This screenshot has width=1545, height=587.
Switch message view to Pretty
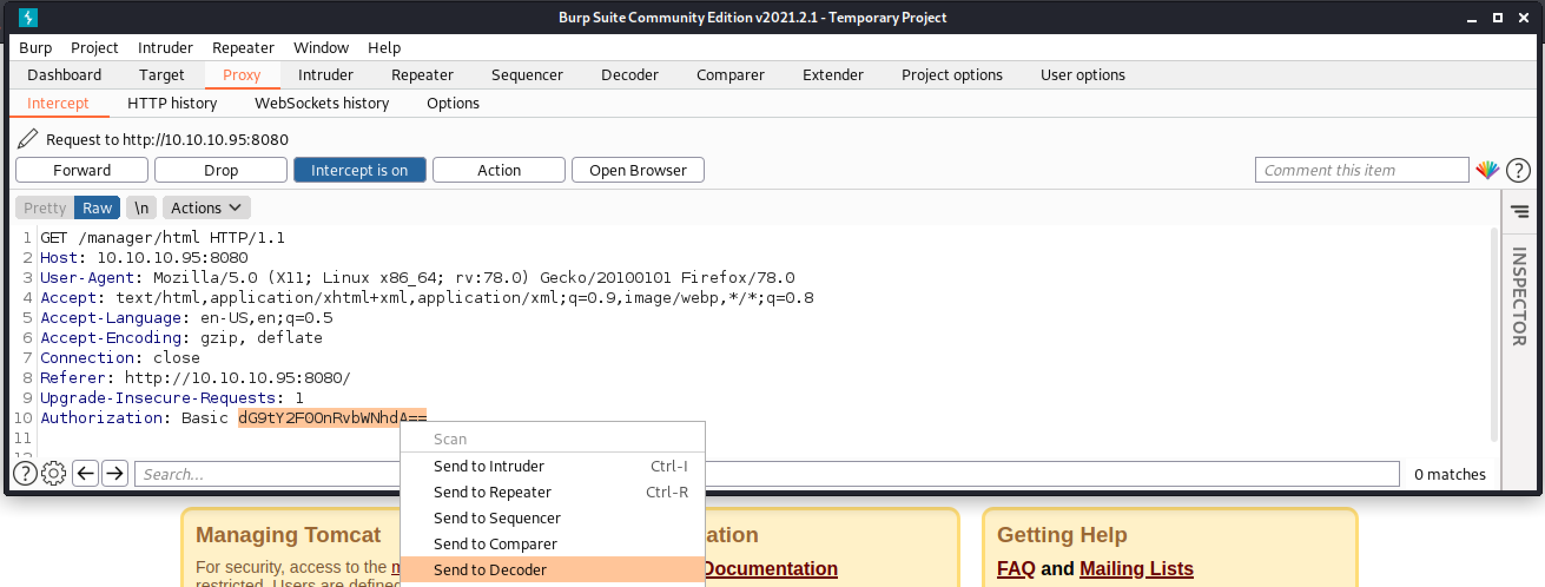point(45,207)
